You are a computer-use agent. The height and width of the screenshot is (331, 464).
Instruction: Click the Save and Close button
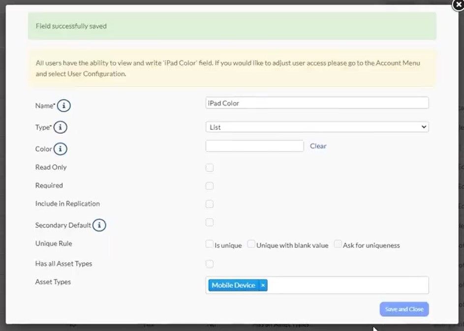[404, 309]
